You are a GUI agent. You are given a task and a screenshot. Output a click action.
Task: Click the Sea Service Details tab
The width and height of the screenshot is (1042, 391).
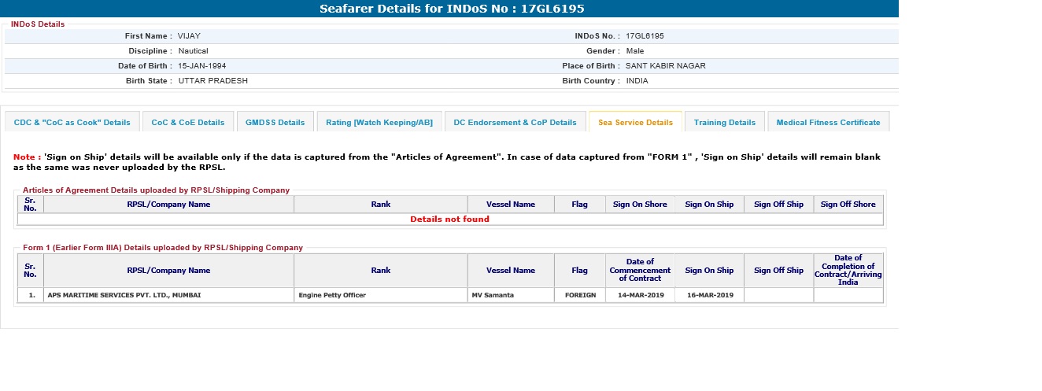pos(635,123)
